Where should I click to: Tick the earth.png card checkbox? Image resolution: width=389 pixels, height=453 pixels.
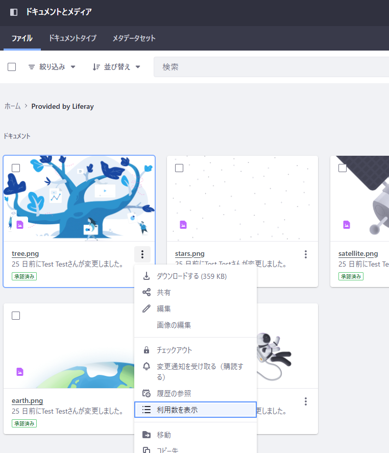point(16,316)
